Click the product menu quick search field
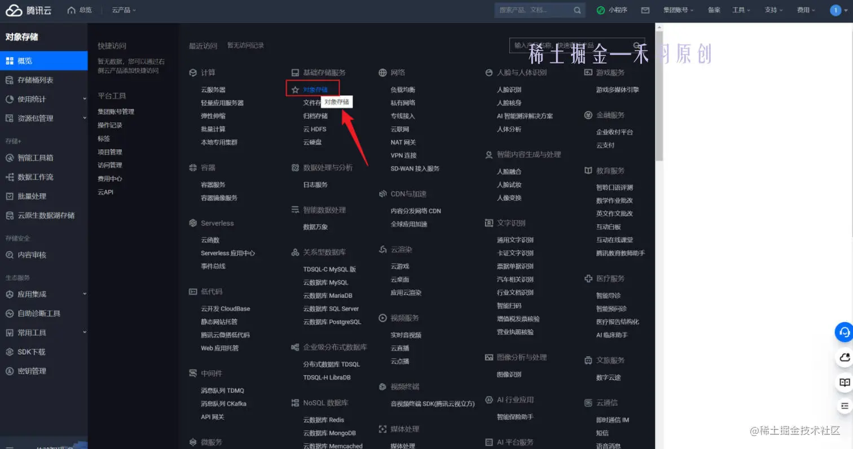 point(577,45)
